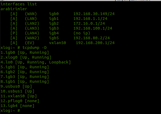Screen dimensions: 161x114
Task: Click the [P] status marker for LAN4
Action: coord(14,33)
